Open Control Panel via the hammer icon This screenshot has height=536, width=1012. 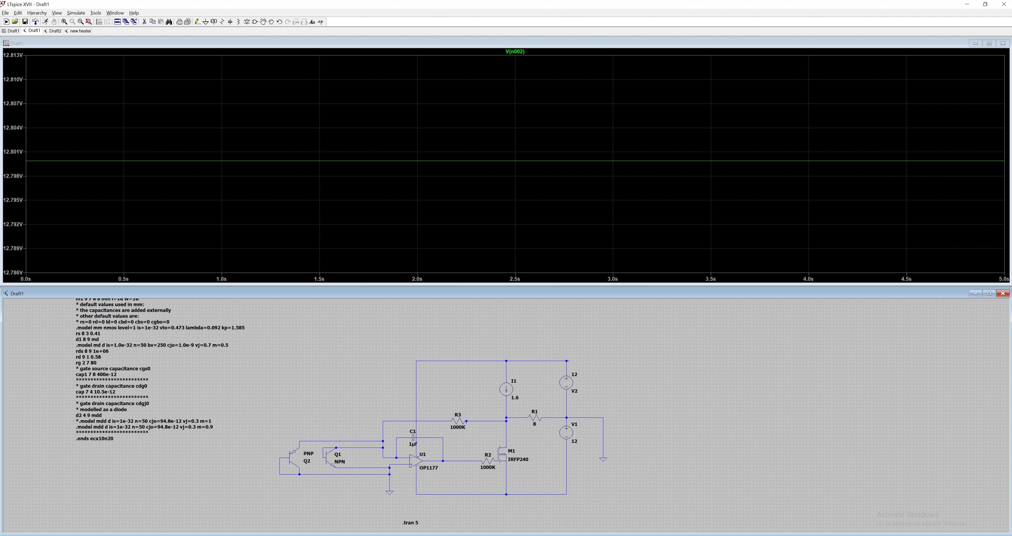point(35,22)
